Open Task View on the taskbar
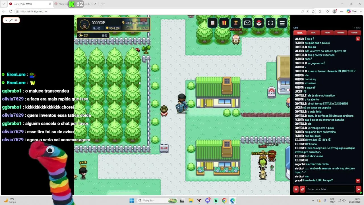 (182, 200)
